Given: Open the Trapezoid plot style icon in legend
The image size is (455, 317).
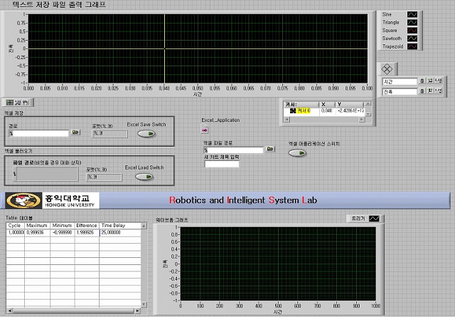Looking at the screenshot, I should point(412,46).
